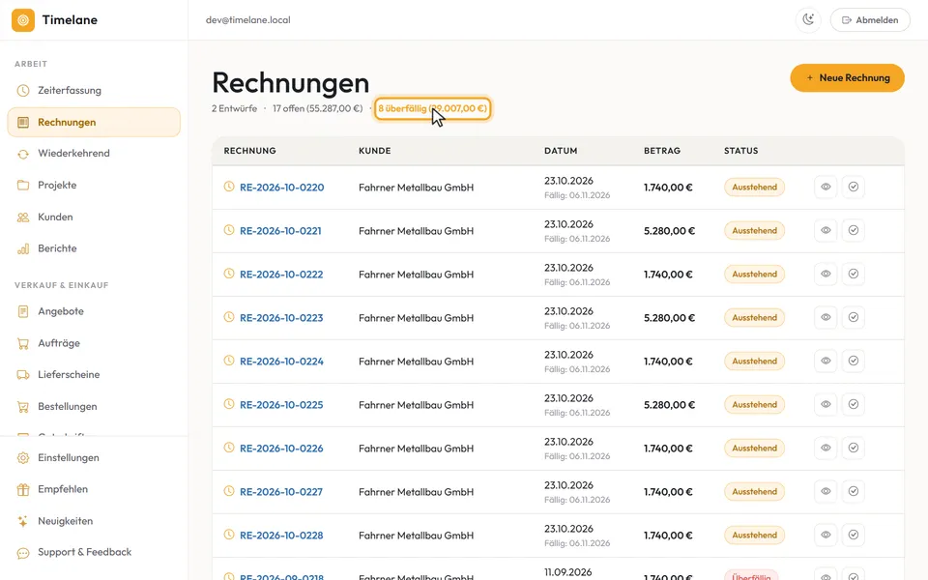Screen dimensions: 928x580
Task: Mark RE-2026-10-0226 as paid checkmark
Action: point(854,448)
